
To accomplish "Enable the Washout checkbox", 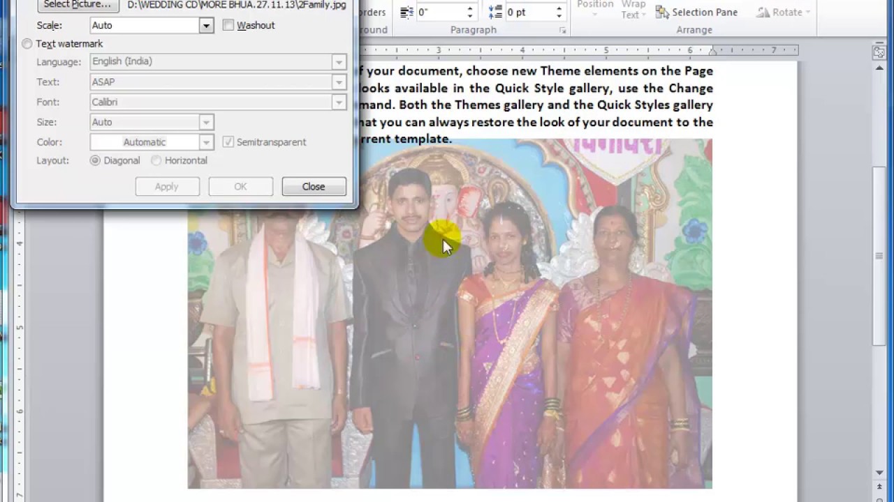I will (228, 25).
